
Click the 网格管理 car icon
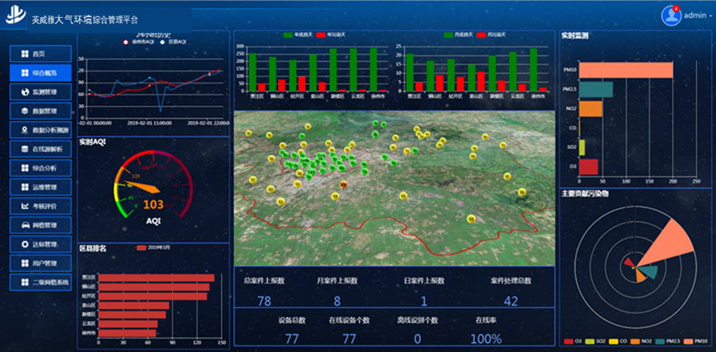(x=23, y=225)
